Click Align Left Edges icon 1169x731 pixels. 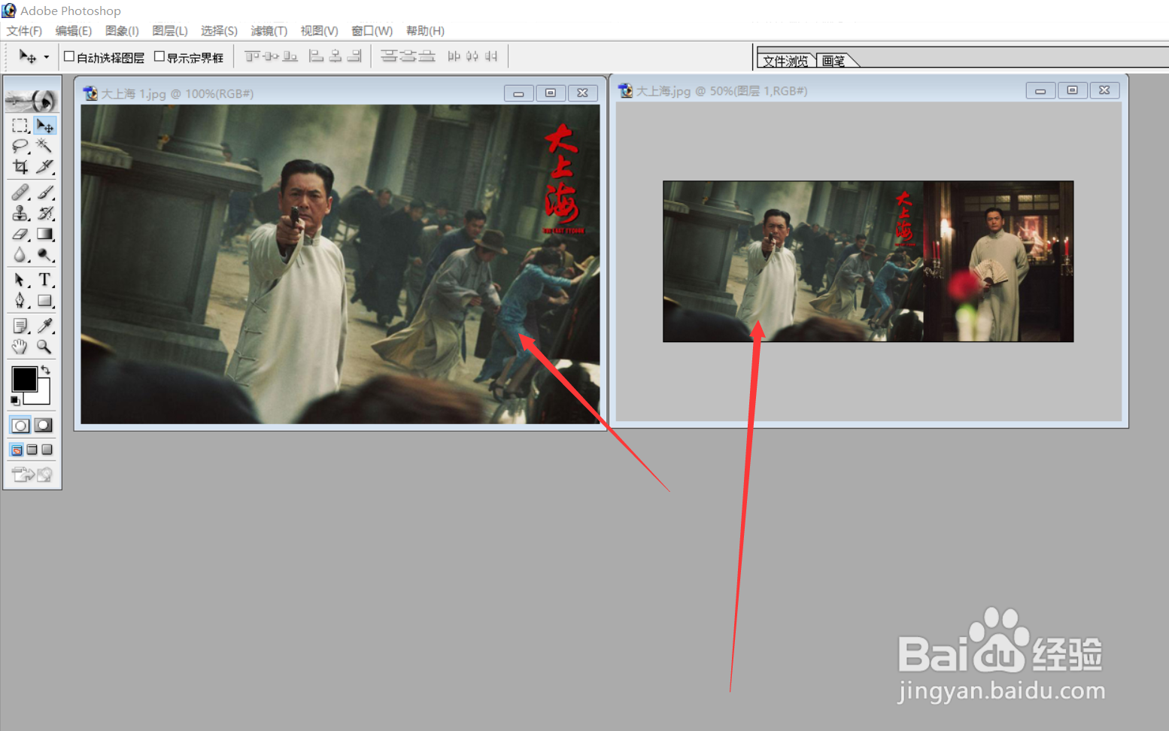pyautogui.click(x=317, y=56)
